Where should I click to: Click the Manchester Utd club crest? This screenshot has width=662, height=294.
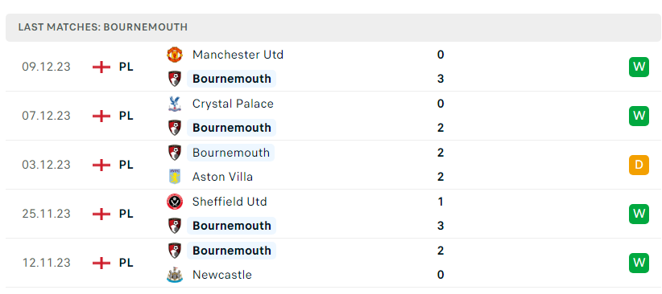coord(175,55)
